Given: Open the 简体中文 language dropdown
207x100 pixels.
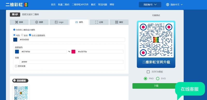Looking at the screenshot, I should 174,5.
